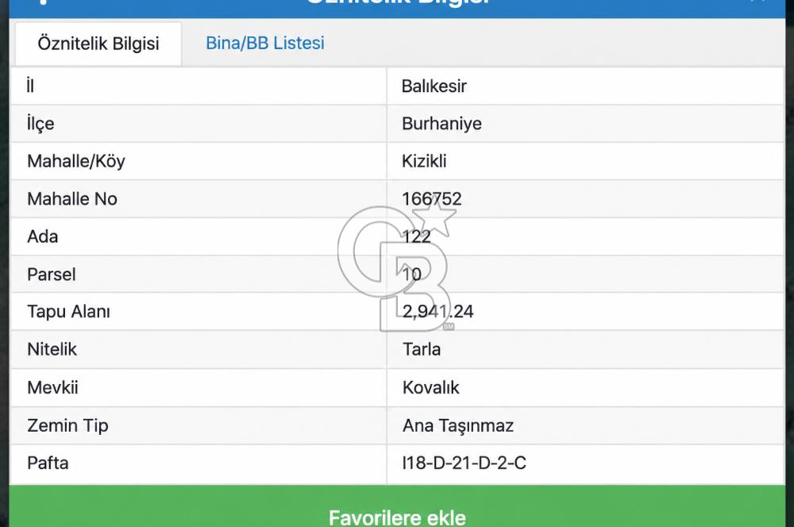Click the Parsel row label
The height and width of the screenshot is (527, 794).
pyautogui.click(x=51, y=275)
